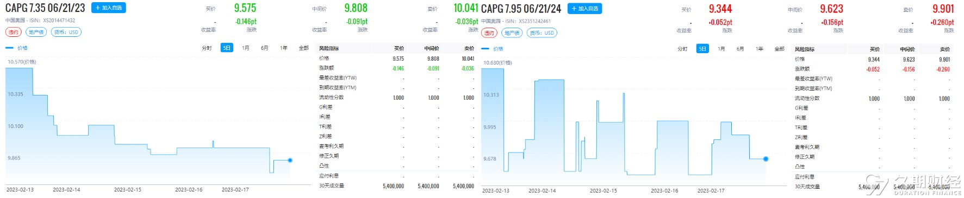Click 修正久期 row in CAPG 7.35 table

pyautogui.click(x=396, y=156)
